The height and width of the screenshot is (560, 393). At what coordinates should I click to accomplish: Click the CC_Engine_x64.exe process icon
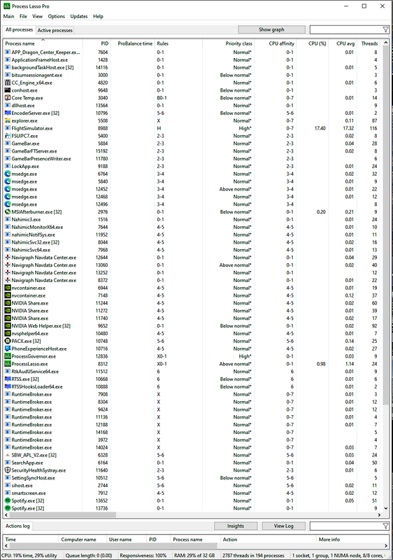coord(8,83)
